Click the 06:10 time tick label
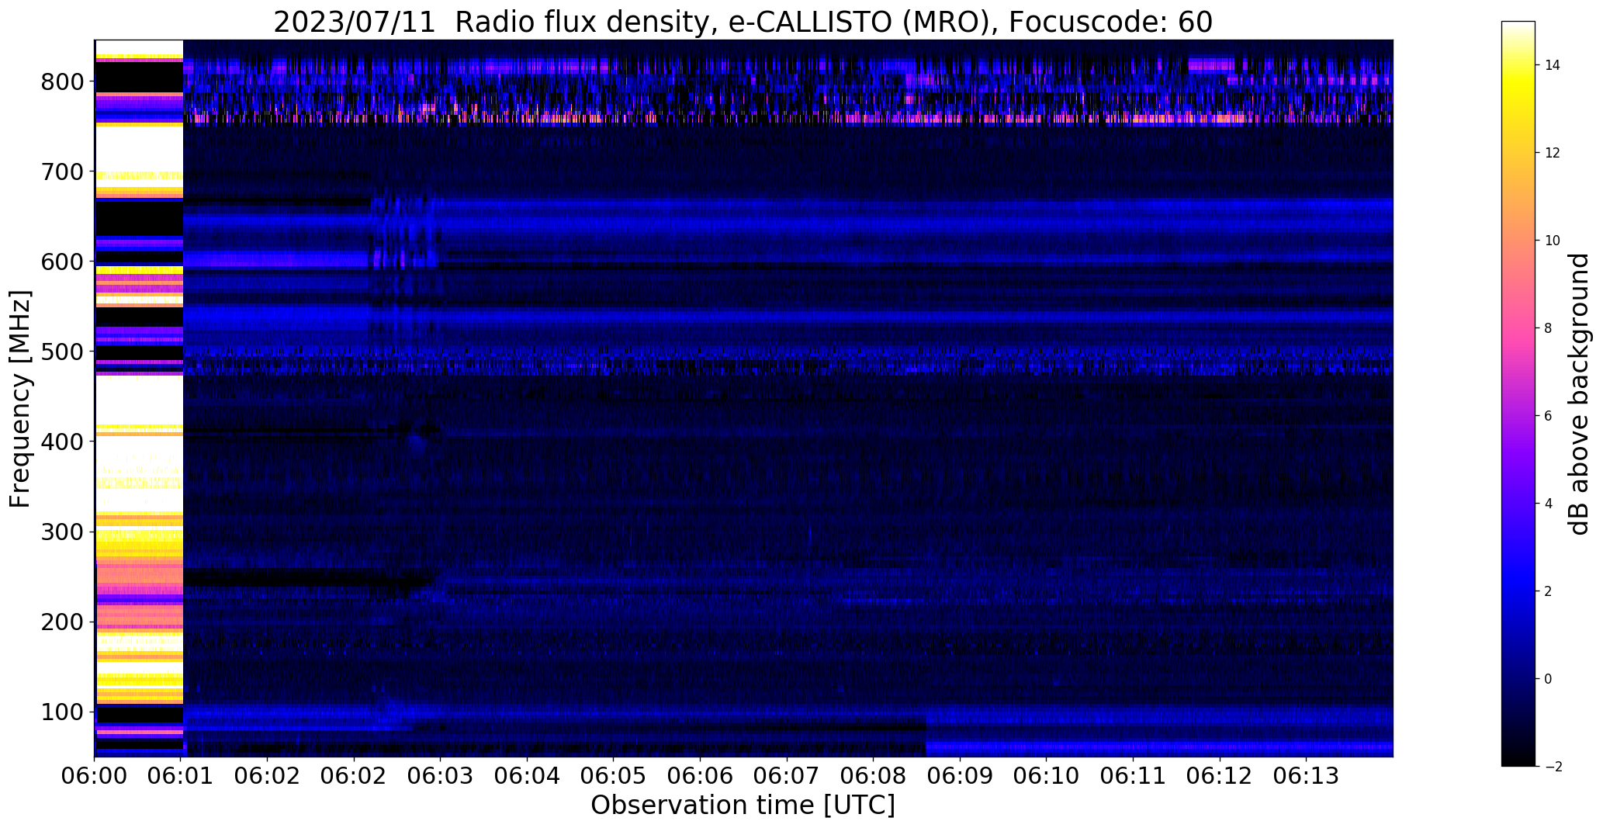The height and width of the screenshot is (828, 1603). 1046,775
